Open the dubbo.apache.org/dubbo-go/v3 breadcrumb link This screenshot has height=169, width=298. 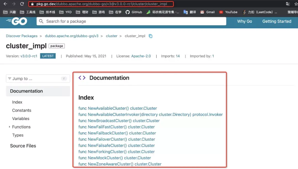coord(72,36)
